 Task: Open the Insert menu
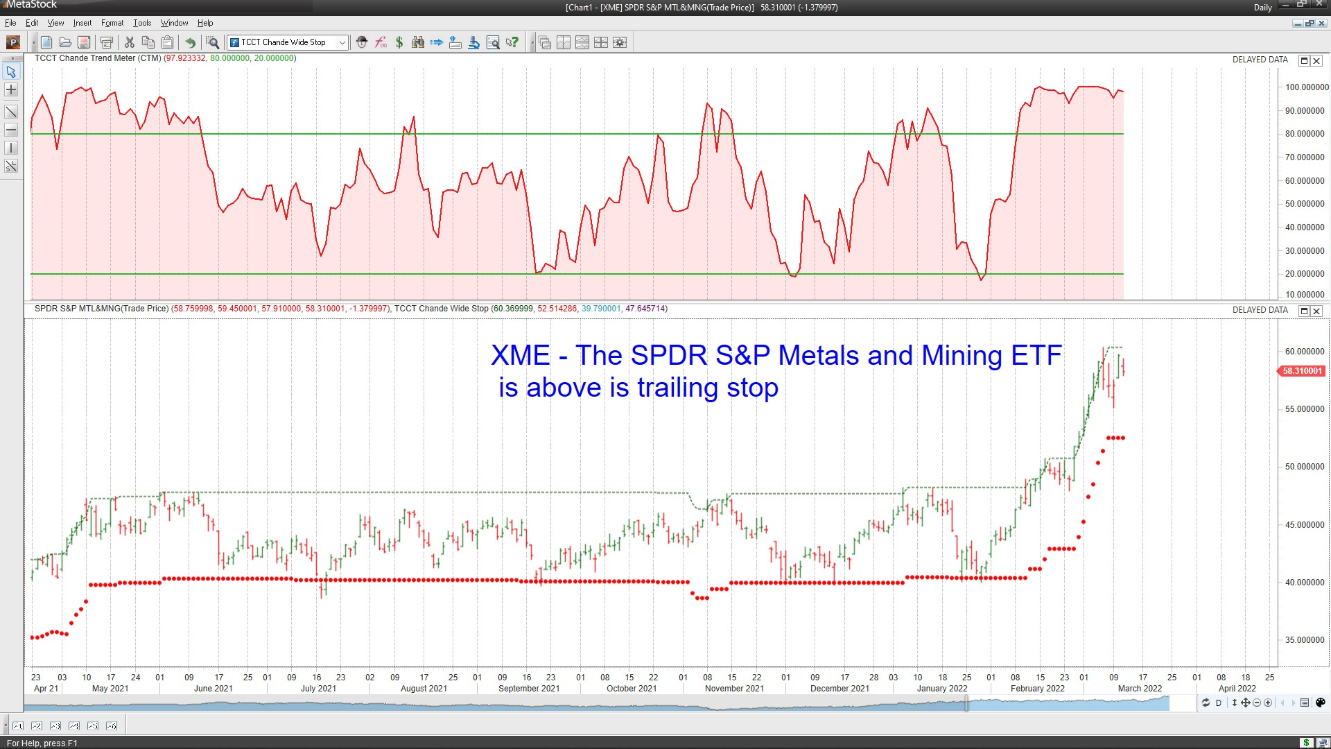[82, 23]
